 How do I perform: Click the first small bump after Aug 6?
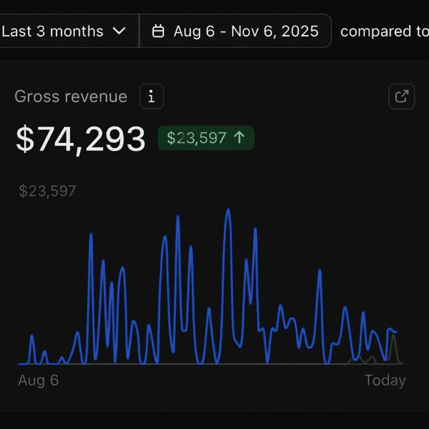[32, 336]
